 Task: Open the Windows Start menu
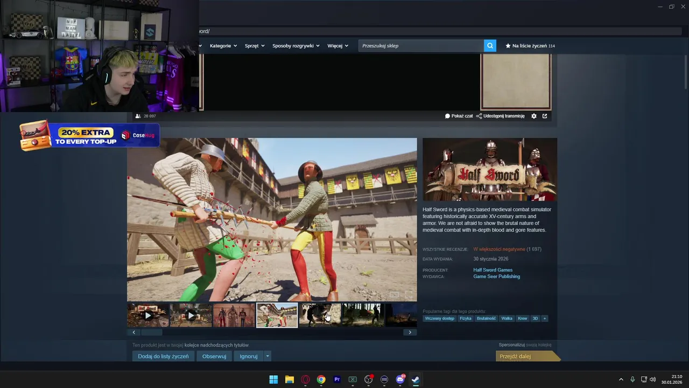click(273, 379)
